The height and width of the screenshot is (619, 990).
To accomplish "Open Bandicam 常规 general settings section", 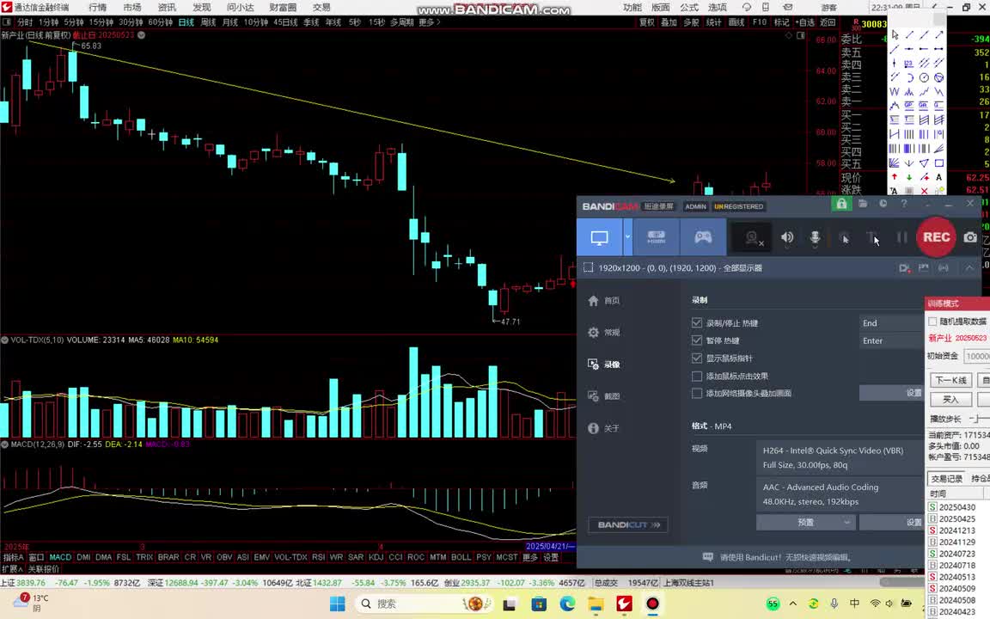I will click(604, 332).
